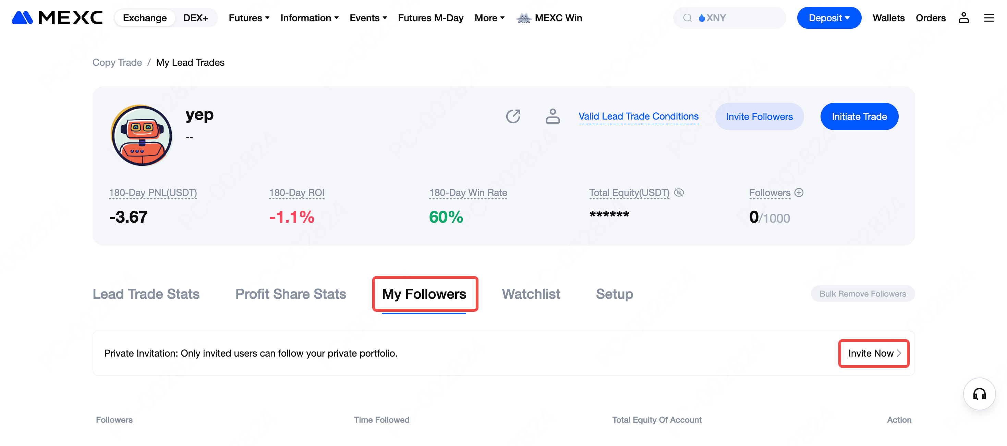
Task: Open the Setup tab
Action: [614, 294]
